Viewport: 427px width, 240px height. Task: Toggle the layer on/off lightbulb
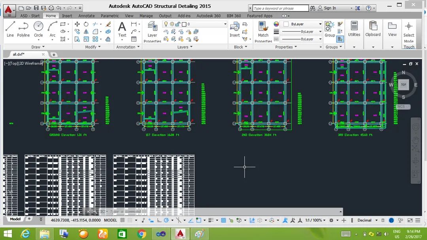166,24
